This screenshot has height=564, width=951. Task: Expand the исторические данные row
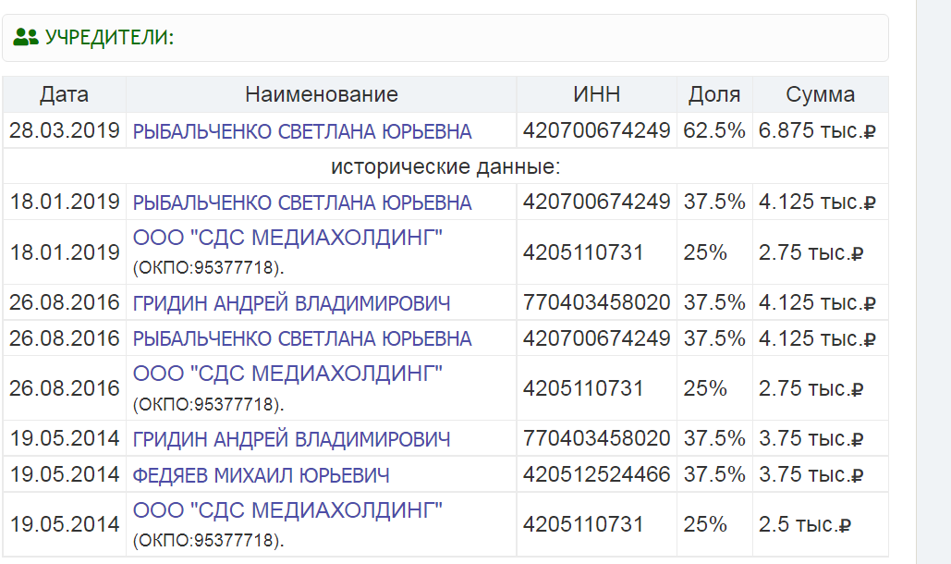pyautogui.click(x=445, y=165)
